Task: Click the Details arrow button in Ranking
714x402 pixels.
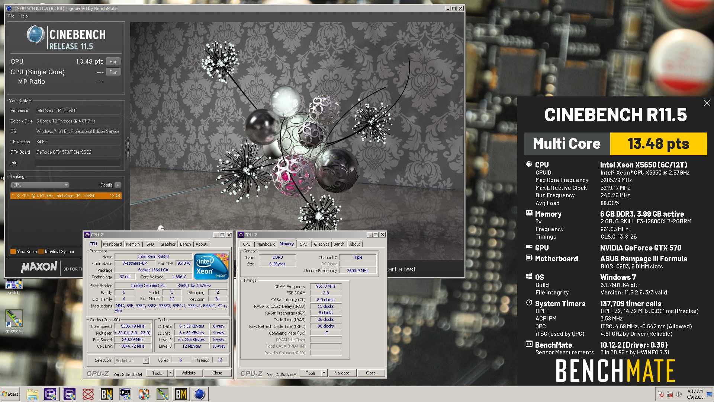Action: (x=118, y=185)
